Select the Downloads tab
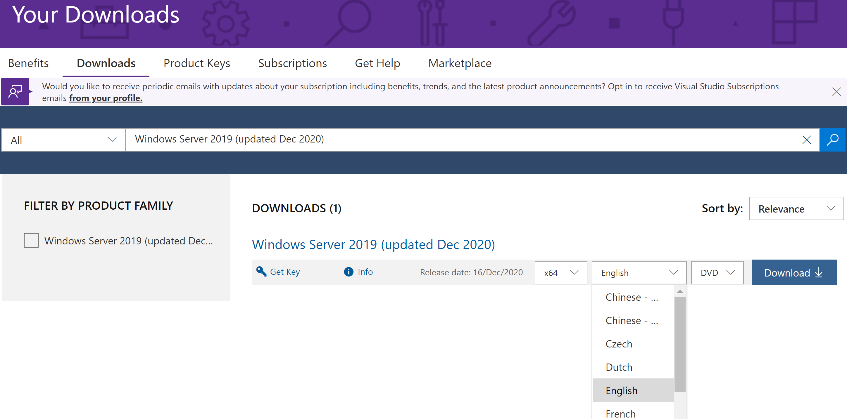 coord(106,63)
